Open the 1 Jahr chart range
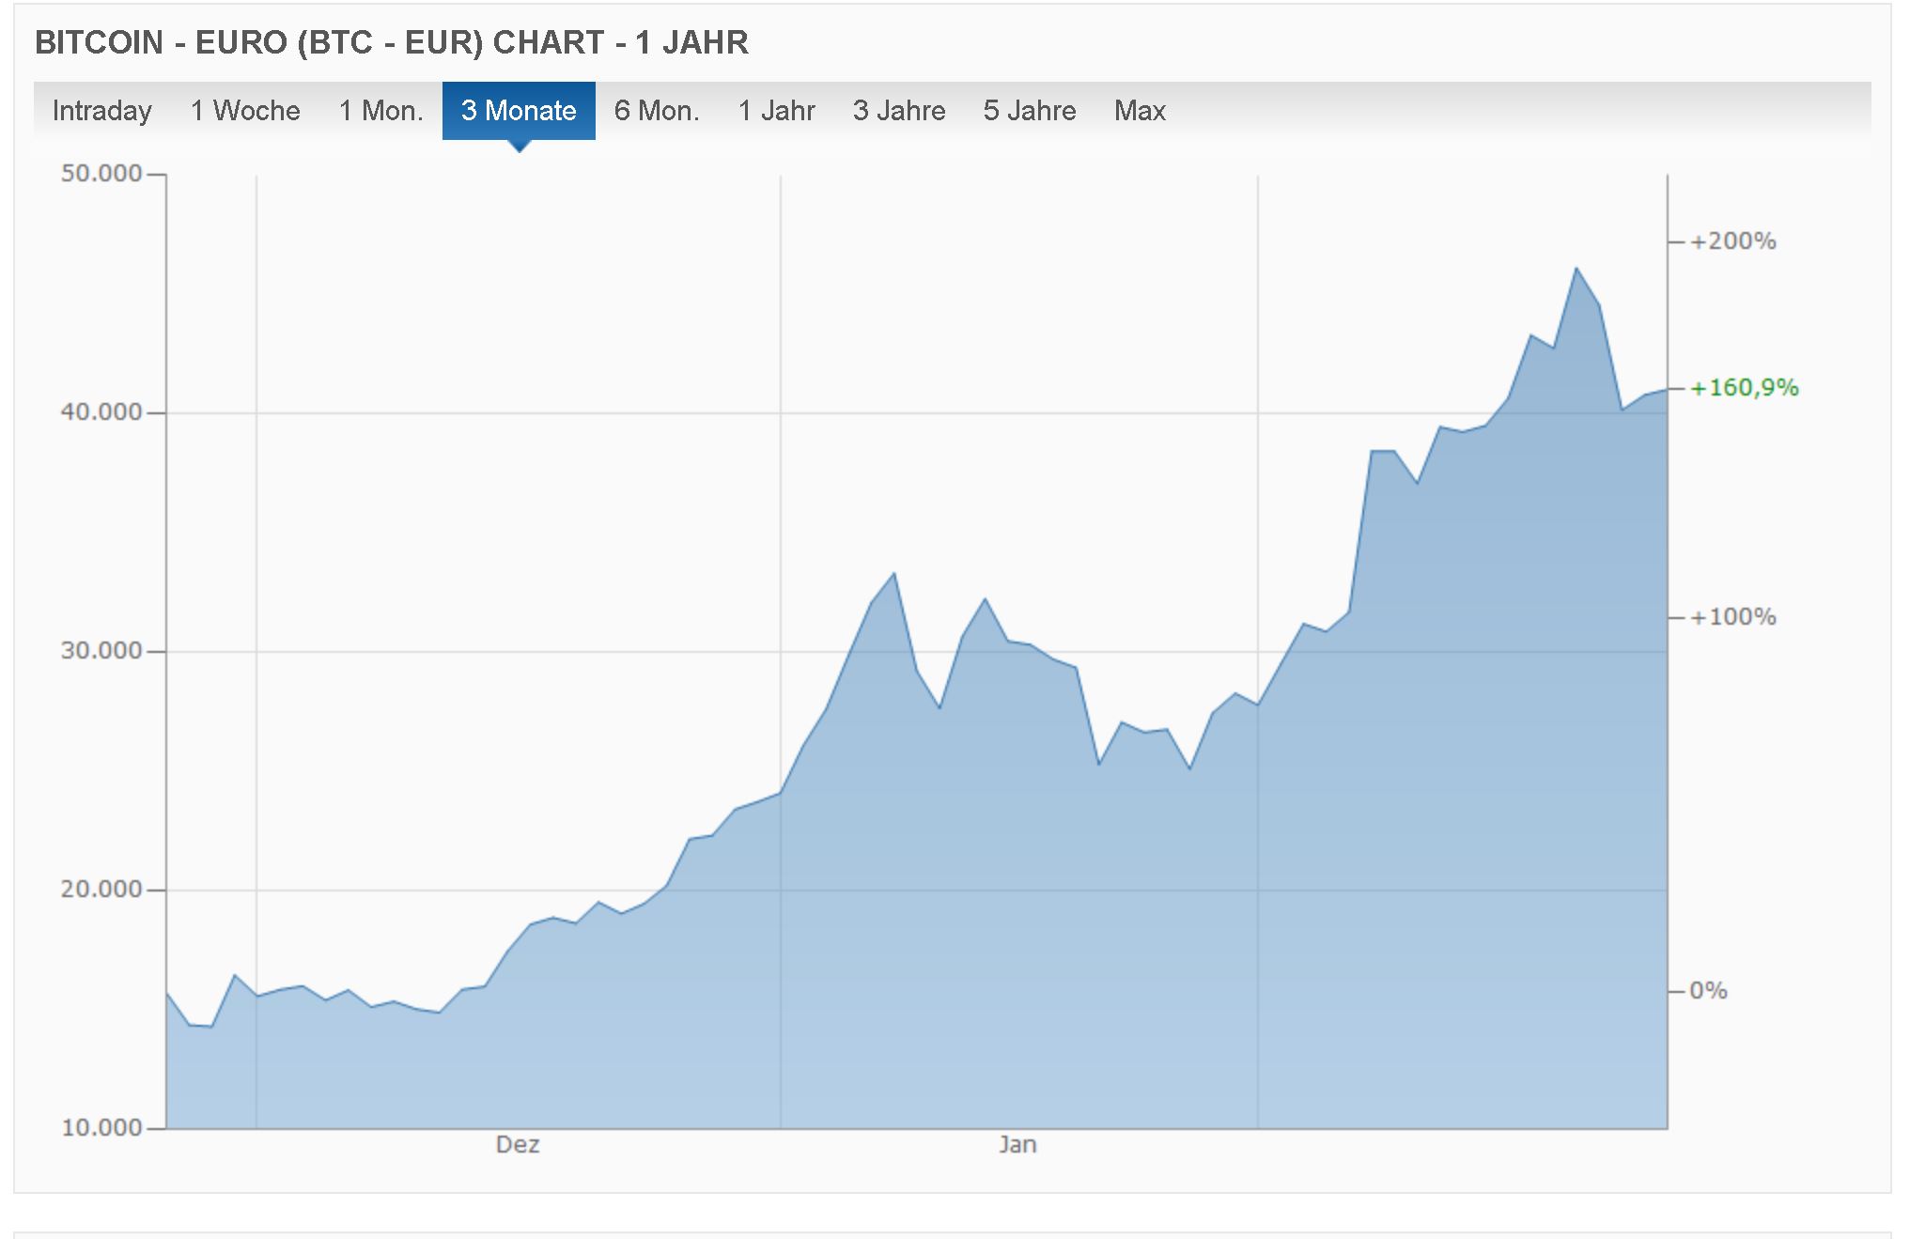1910x1239 pixels. pyautogui.click(x=776, y=111)
